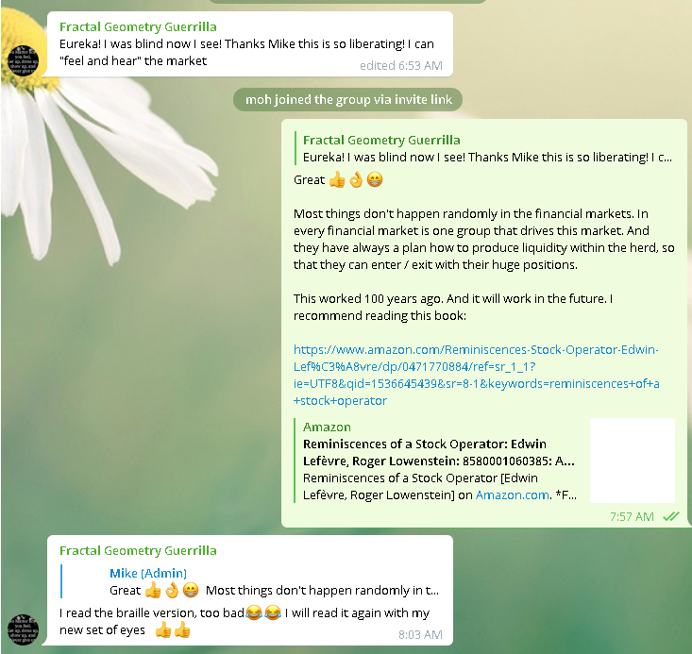Click the thumbs up emoji after Great
The image size is (692, 654).
337,180
